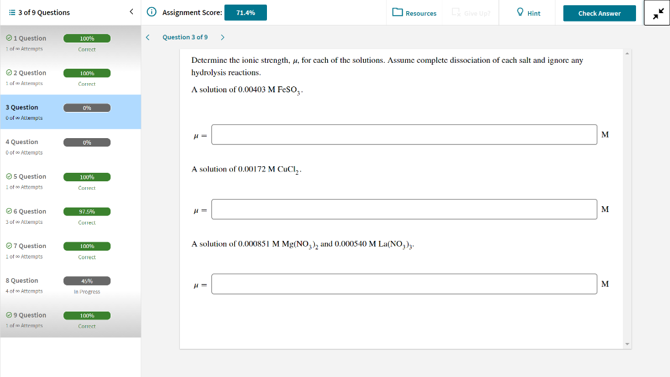This screenshot has height=377, width=670.
Task: Click the questions list icon
Action: pos(12,12)
